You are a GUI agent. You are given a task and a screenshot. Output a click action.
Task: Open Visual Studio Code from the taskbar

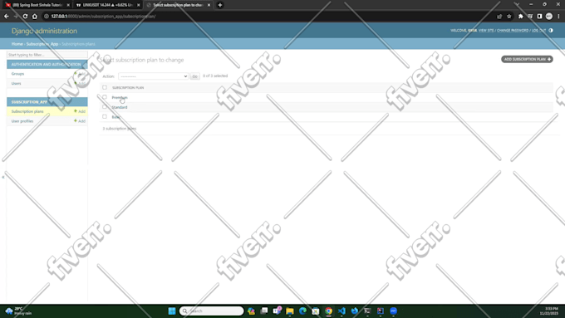341,311
